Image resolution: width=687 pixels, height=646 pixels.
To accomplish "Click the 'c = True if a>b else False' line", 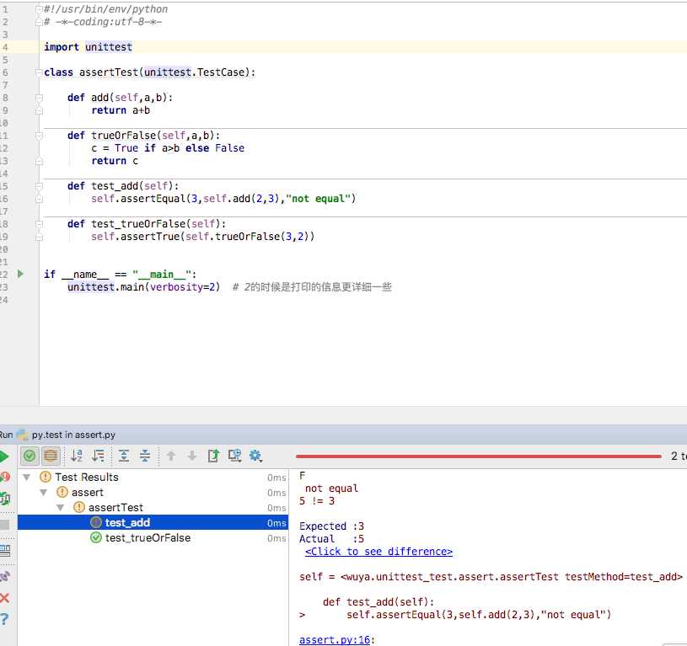I will tap(168, 148).
